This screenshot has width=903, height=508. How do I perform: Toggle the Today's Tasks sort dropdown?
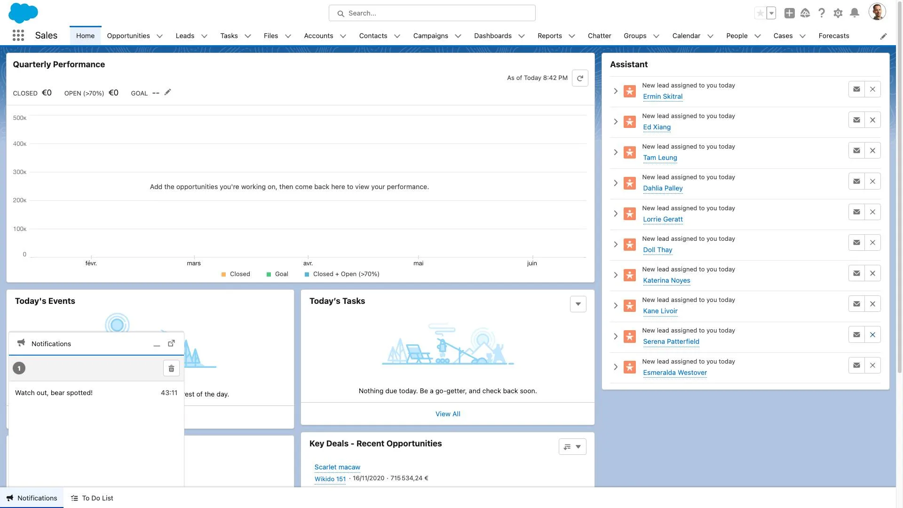point(578,304)
